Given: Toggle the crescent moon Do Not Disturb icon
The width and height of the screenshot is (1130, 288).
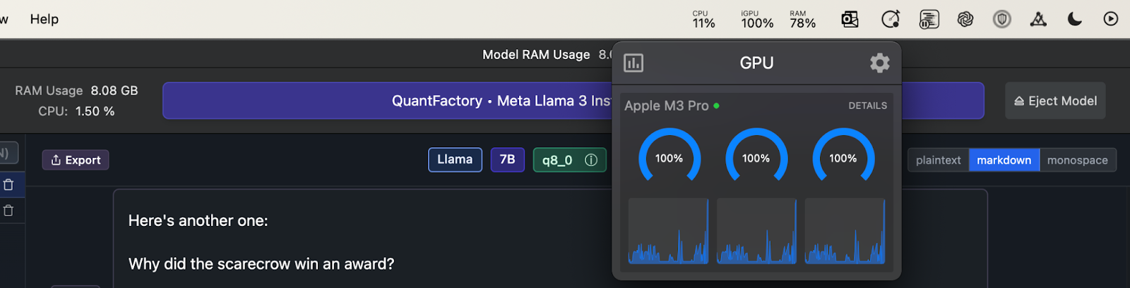Looking at the screenshot, I should click(x=1075, y=19).
